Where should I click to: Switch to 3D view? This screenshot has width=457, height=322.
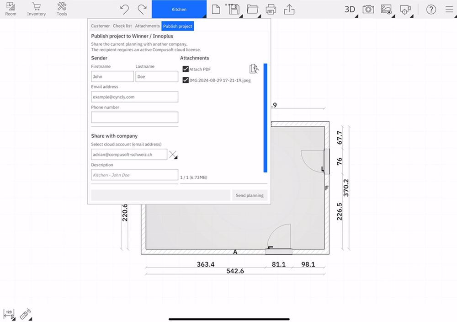(x=350, y=10)
